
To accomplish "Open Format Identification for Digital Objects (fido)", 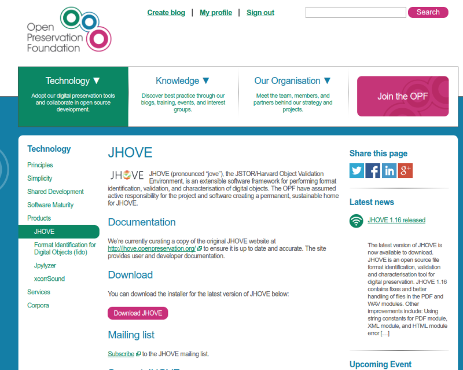I will click(65, 248).
